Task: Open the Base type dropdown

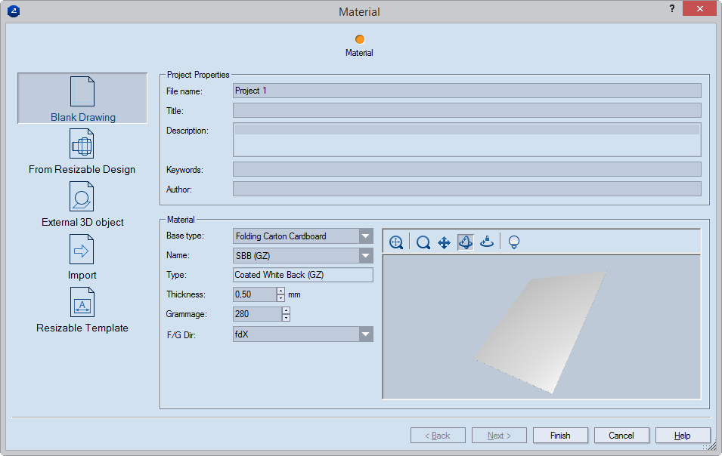Action: pyautogui.click(x=366, y=236)
